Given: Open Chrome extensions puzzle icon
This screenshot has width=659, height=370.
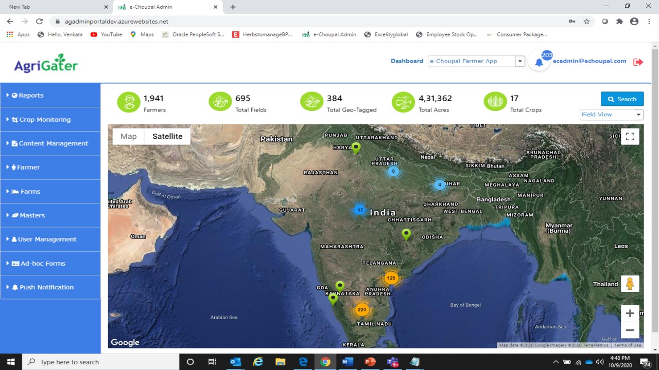Looking at the screenshot, I should (619, 22).
